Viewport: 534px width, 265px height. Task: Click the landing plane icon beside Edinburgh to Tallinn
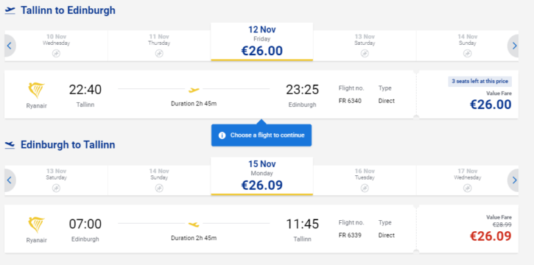[10, 145]
